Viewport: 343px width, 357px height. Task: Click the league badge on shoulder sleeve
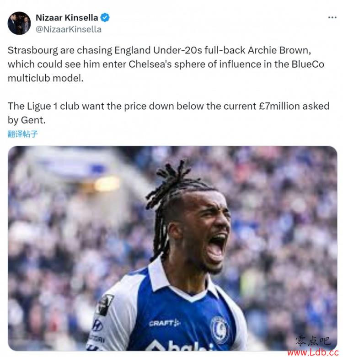(x=105, y=304)
